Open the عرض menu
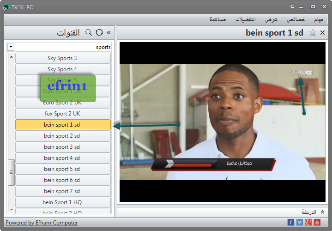Viewport: 332px width, 231px height. [271, 19]
